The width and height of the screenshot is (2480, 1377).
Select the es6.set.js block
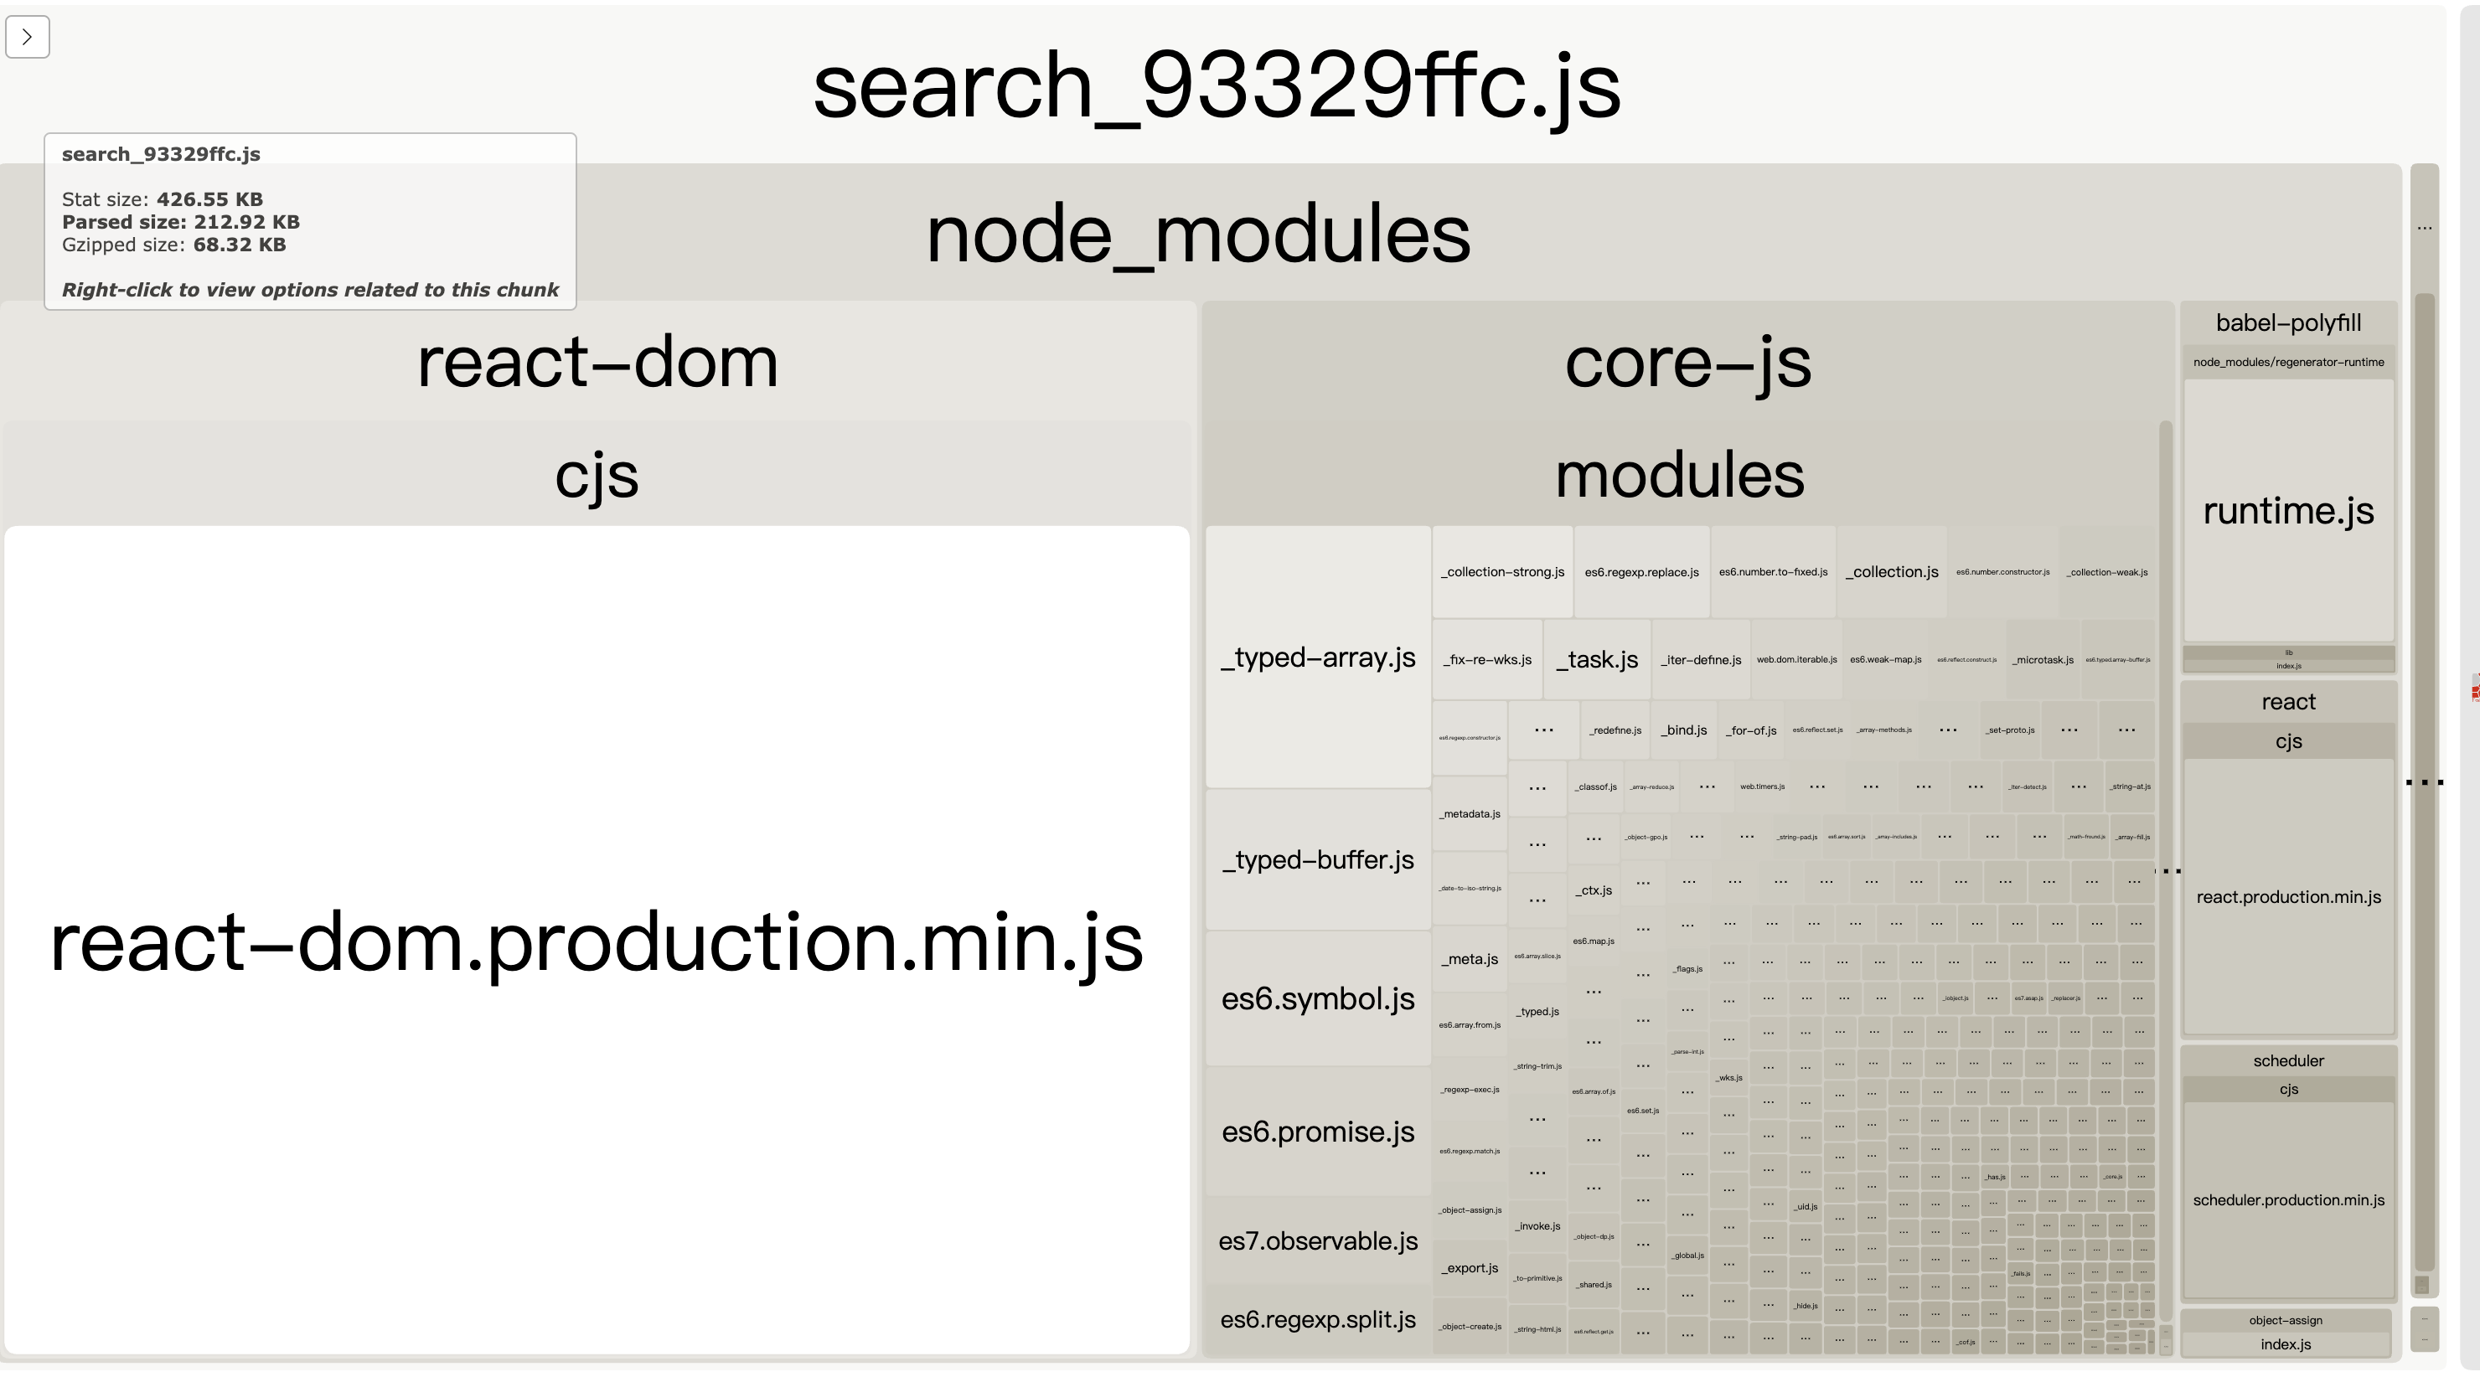[1642, 1110]
